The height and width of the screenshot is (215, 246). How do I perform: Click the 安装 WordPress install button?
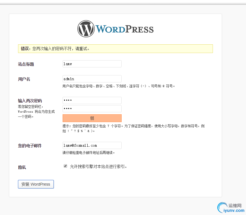coord(36,184)
